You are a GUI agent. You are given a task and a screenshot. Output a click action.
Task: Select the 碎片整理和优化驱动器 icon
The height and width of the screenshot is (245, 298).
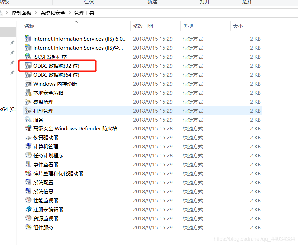click(28, 173)
